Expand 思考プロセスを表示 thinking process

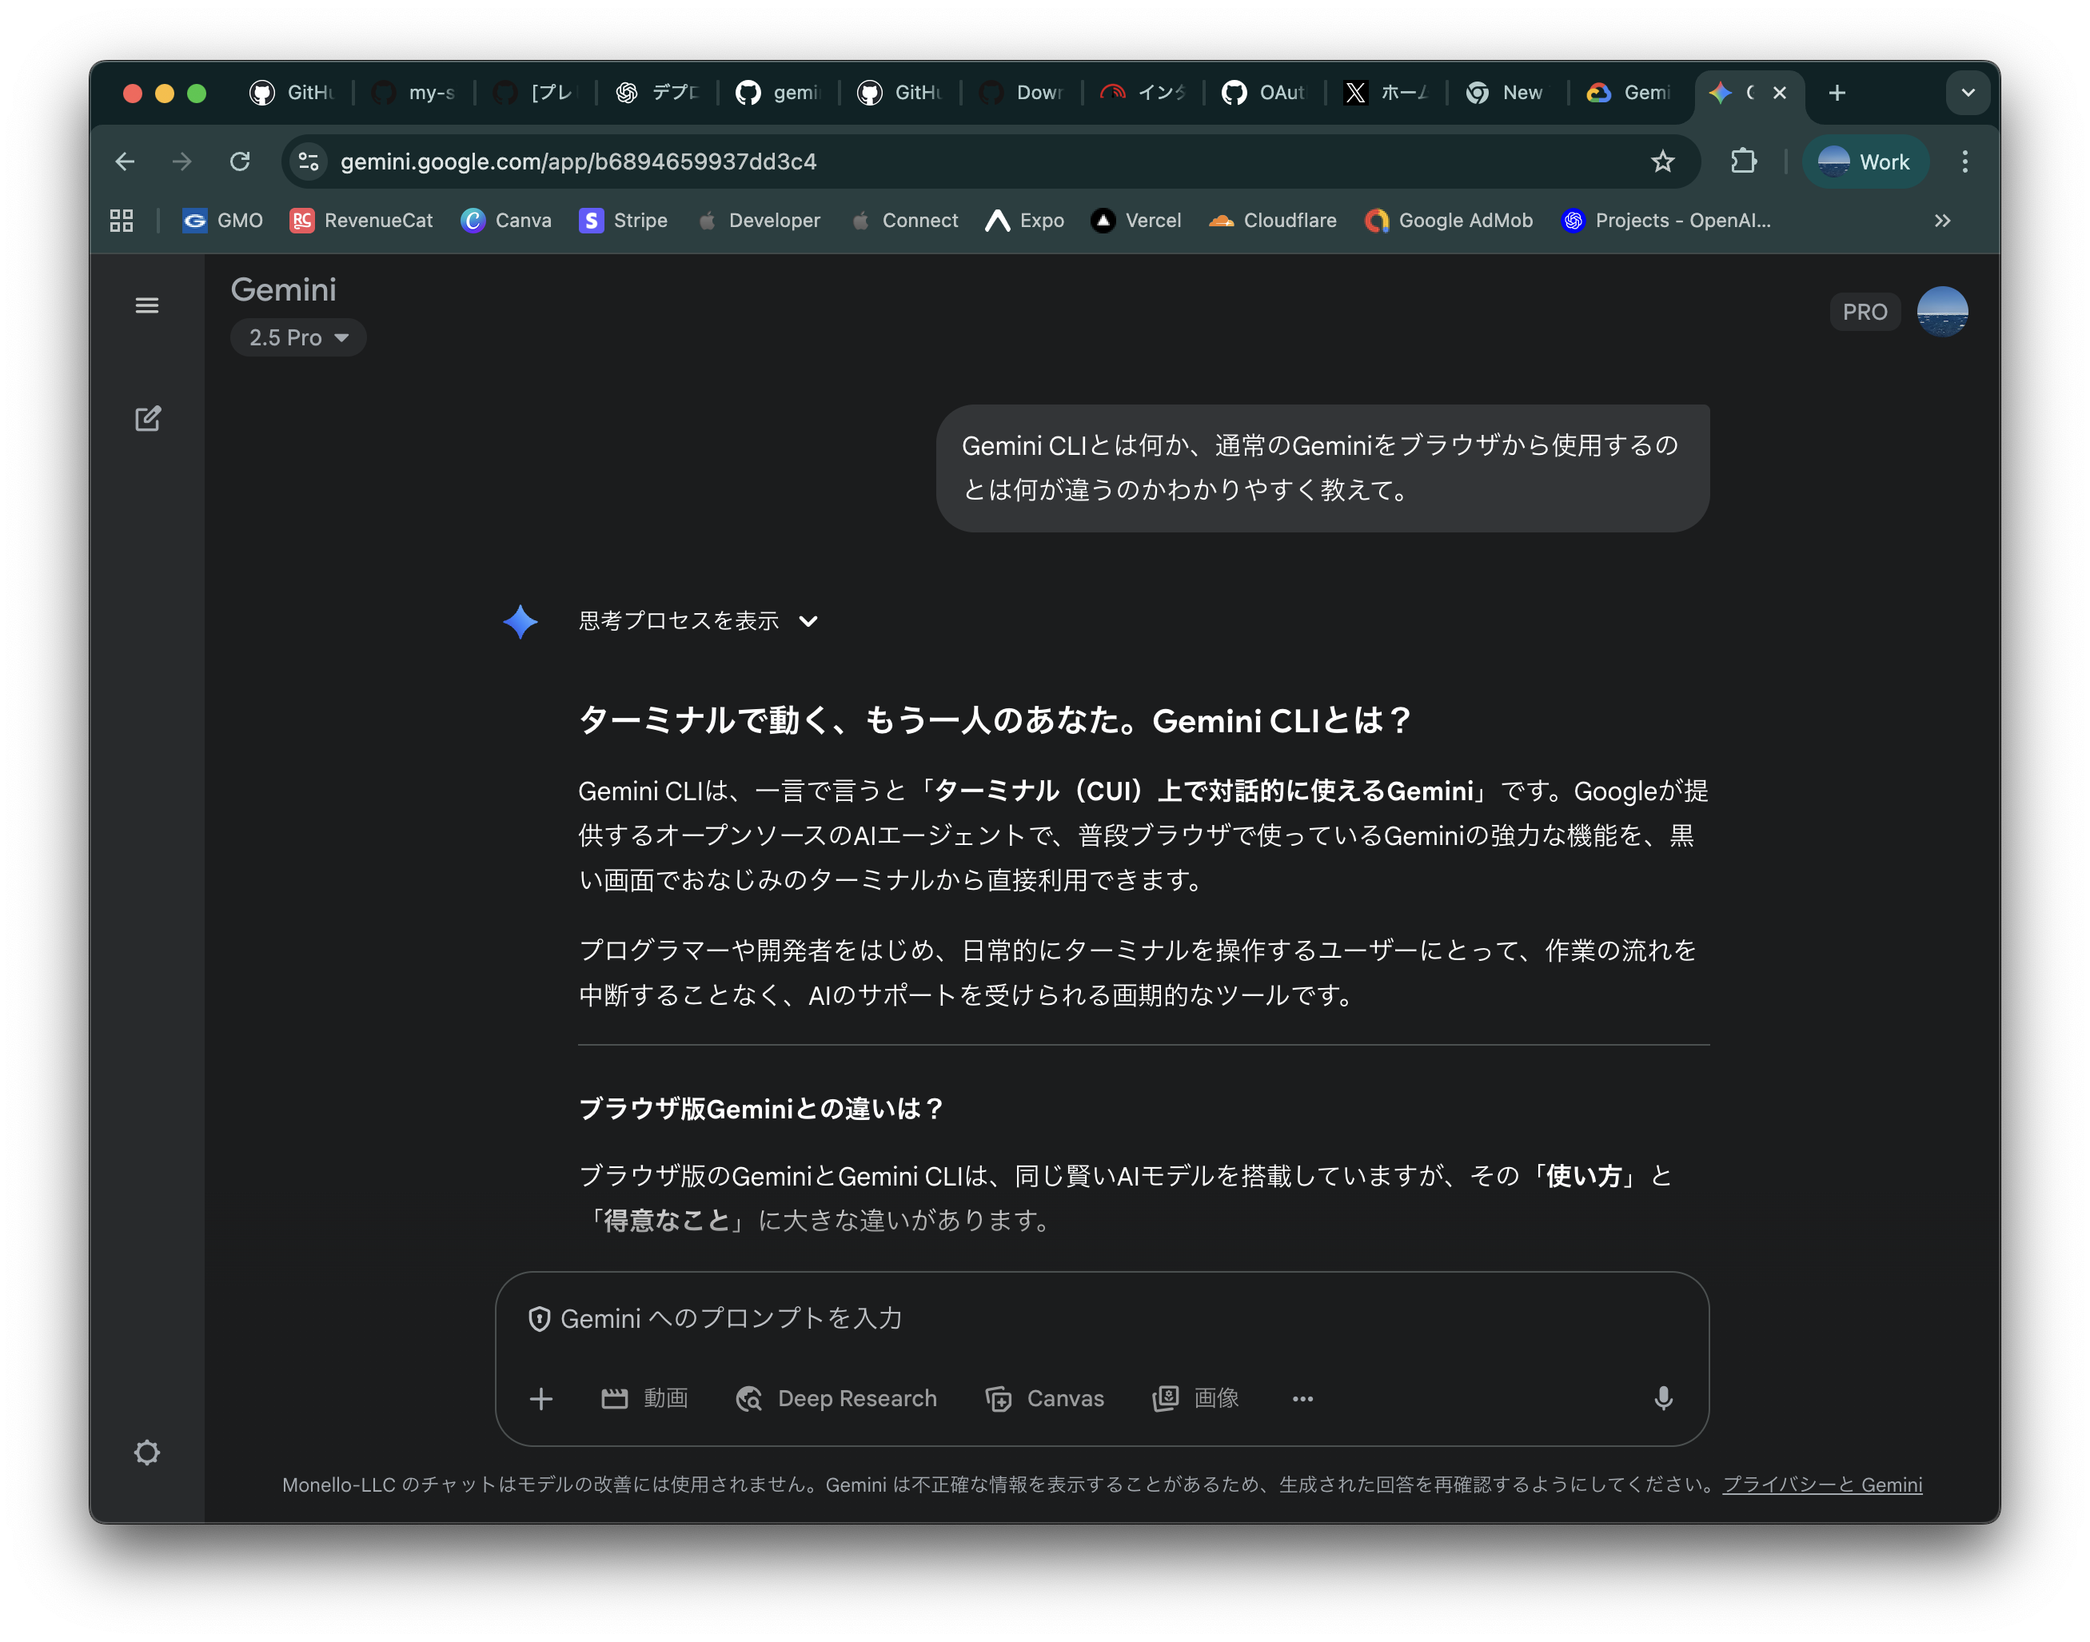point(698,621)
